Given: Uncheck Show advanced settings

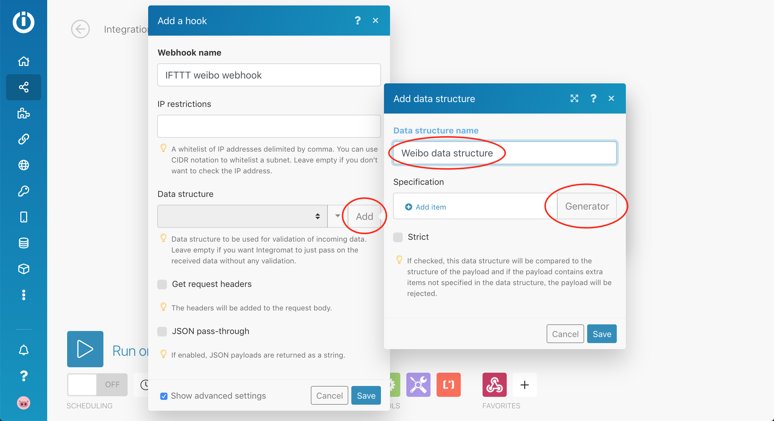Looking at the screenshot, I should pos(164,396).
